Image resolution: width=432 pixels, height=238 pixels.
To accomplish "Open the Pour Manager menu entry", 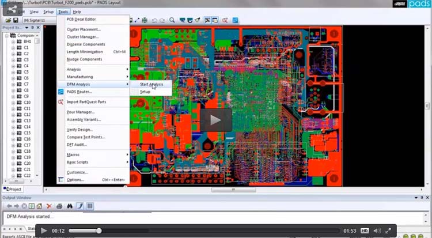I will click(93, 112).
